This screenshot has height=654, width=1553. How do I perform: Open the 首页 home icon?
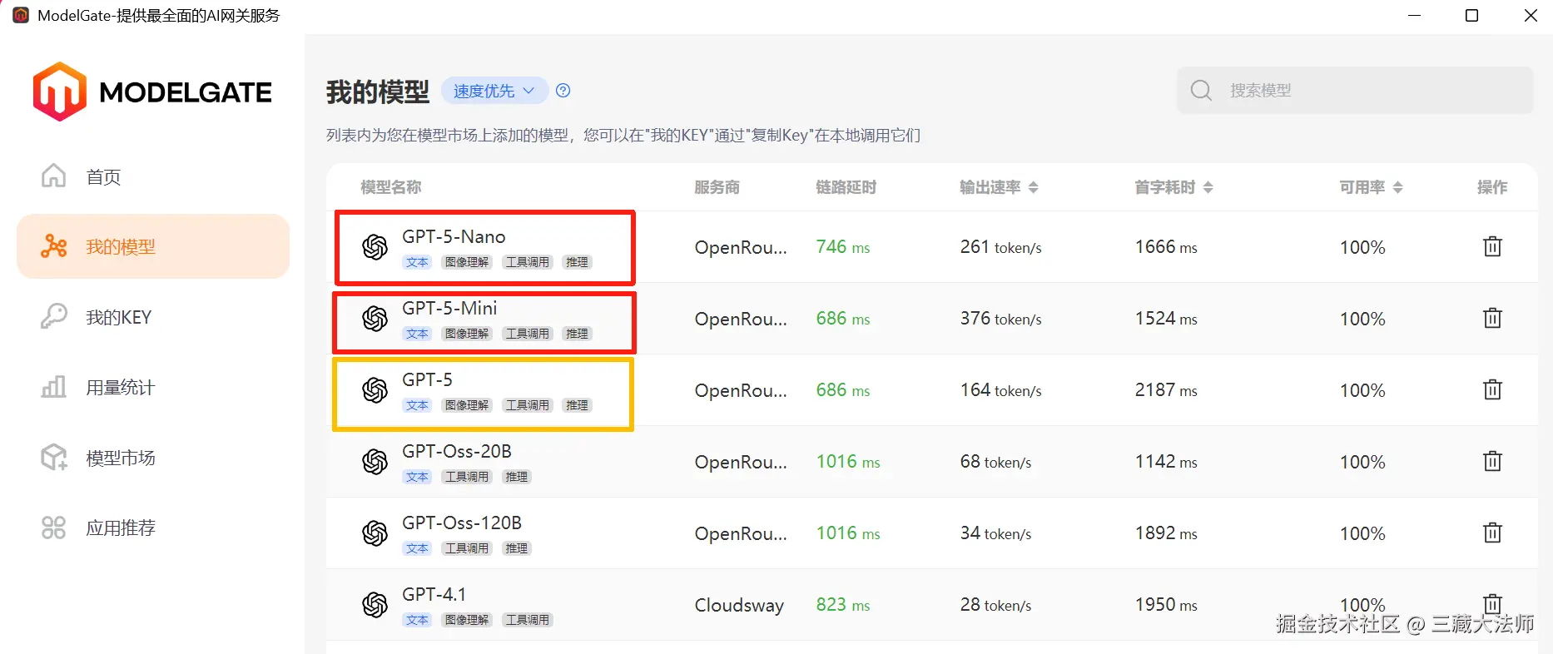coord(53,176)
